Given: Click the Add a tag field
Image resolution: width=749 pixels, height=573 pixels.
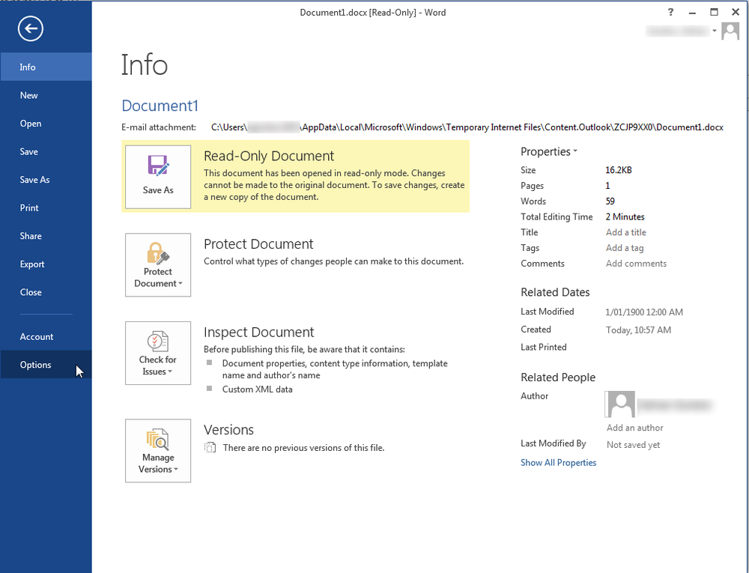Looking at the screenshot, I should (625, 248).
